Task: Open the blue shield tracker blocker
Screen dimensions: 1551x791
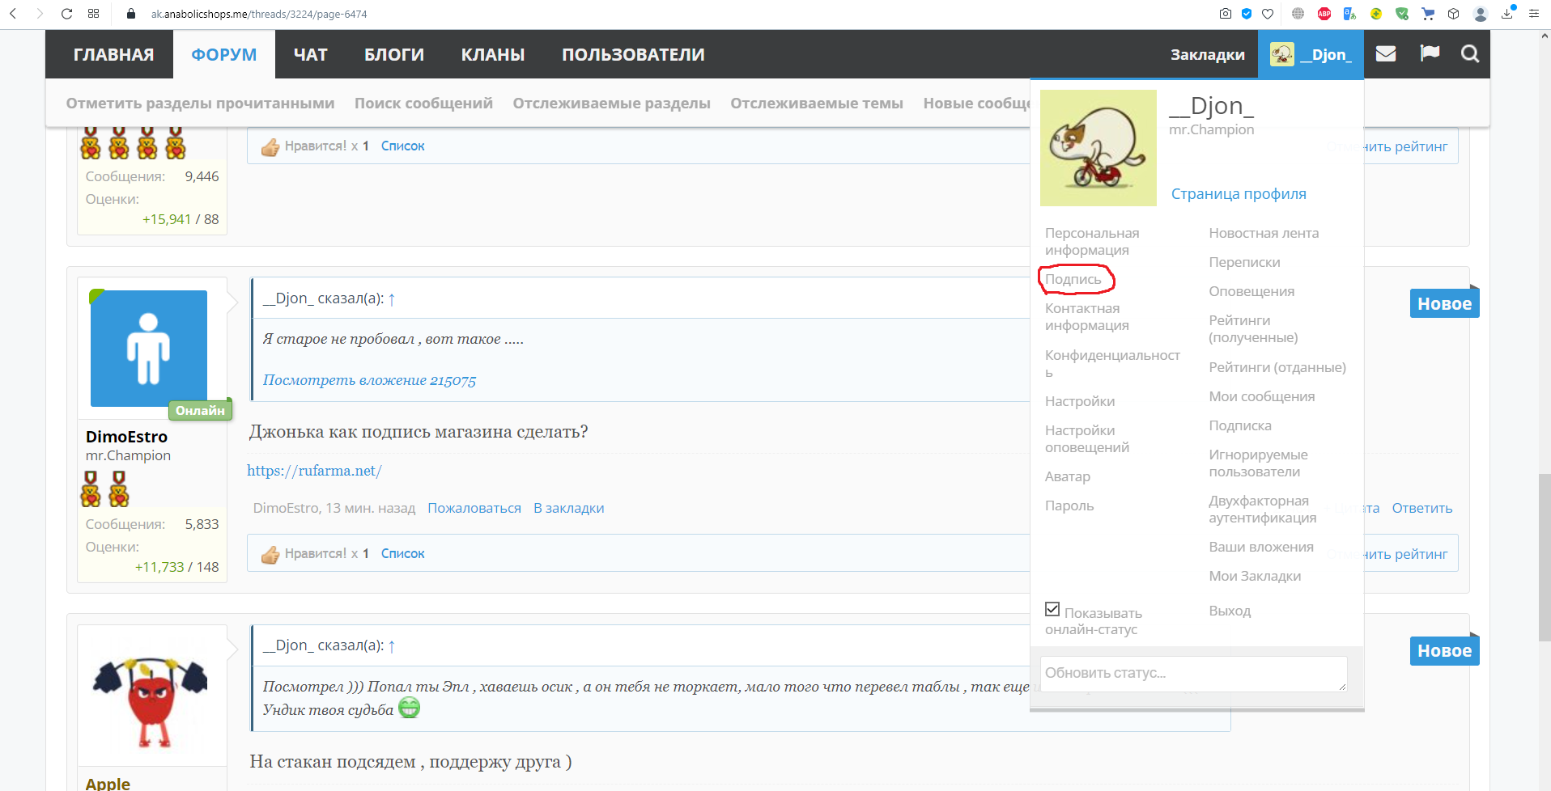Action: point(1247,14)
